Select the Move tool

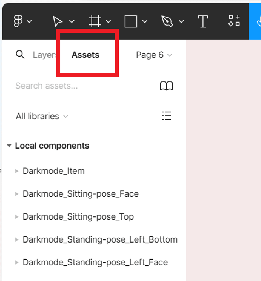click(x=58, y=21)
